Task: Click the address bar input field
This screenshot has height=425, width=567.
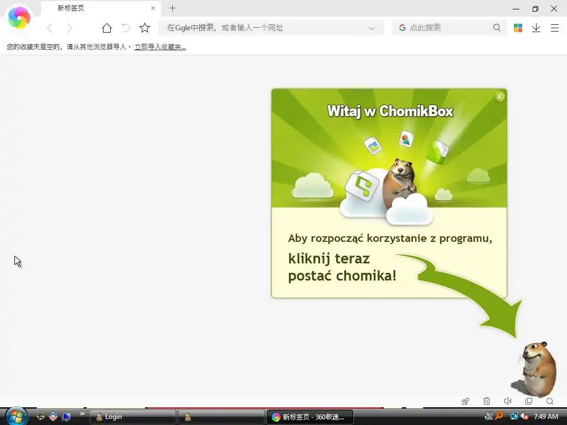Action: pos(271,28)
